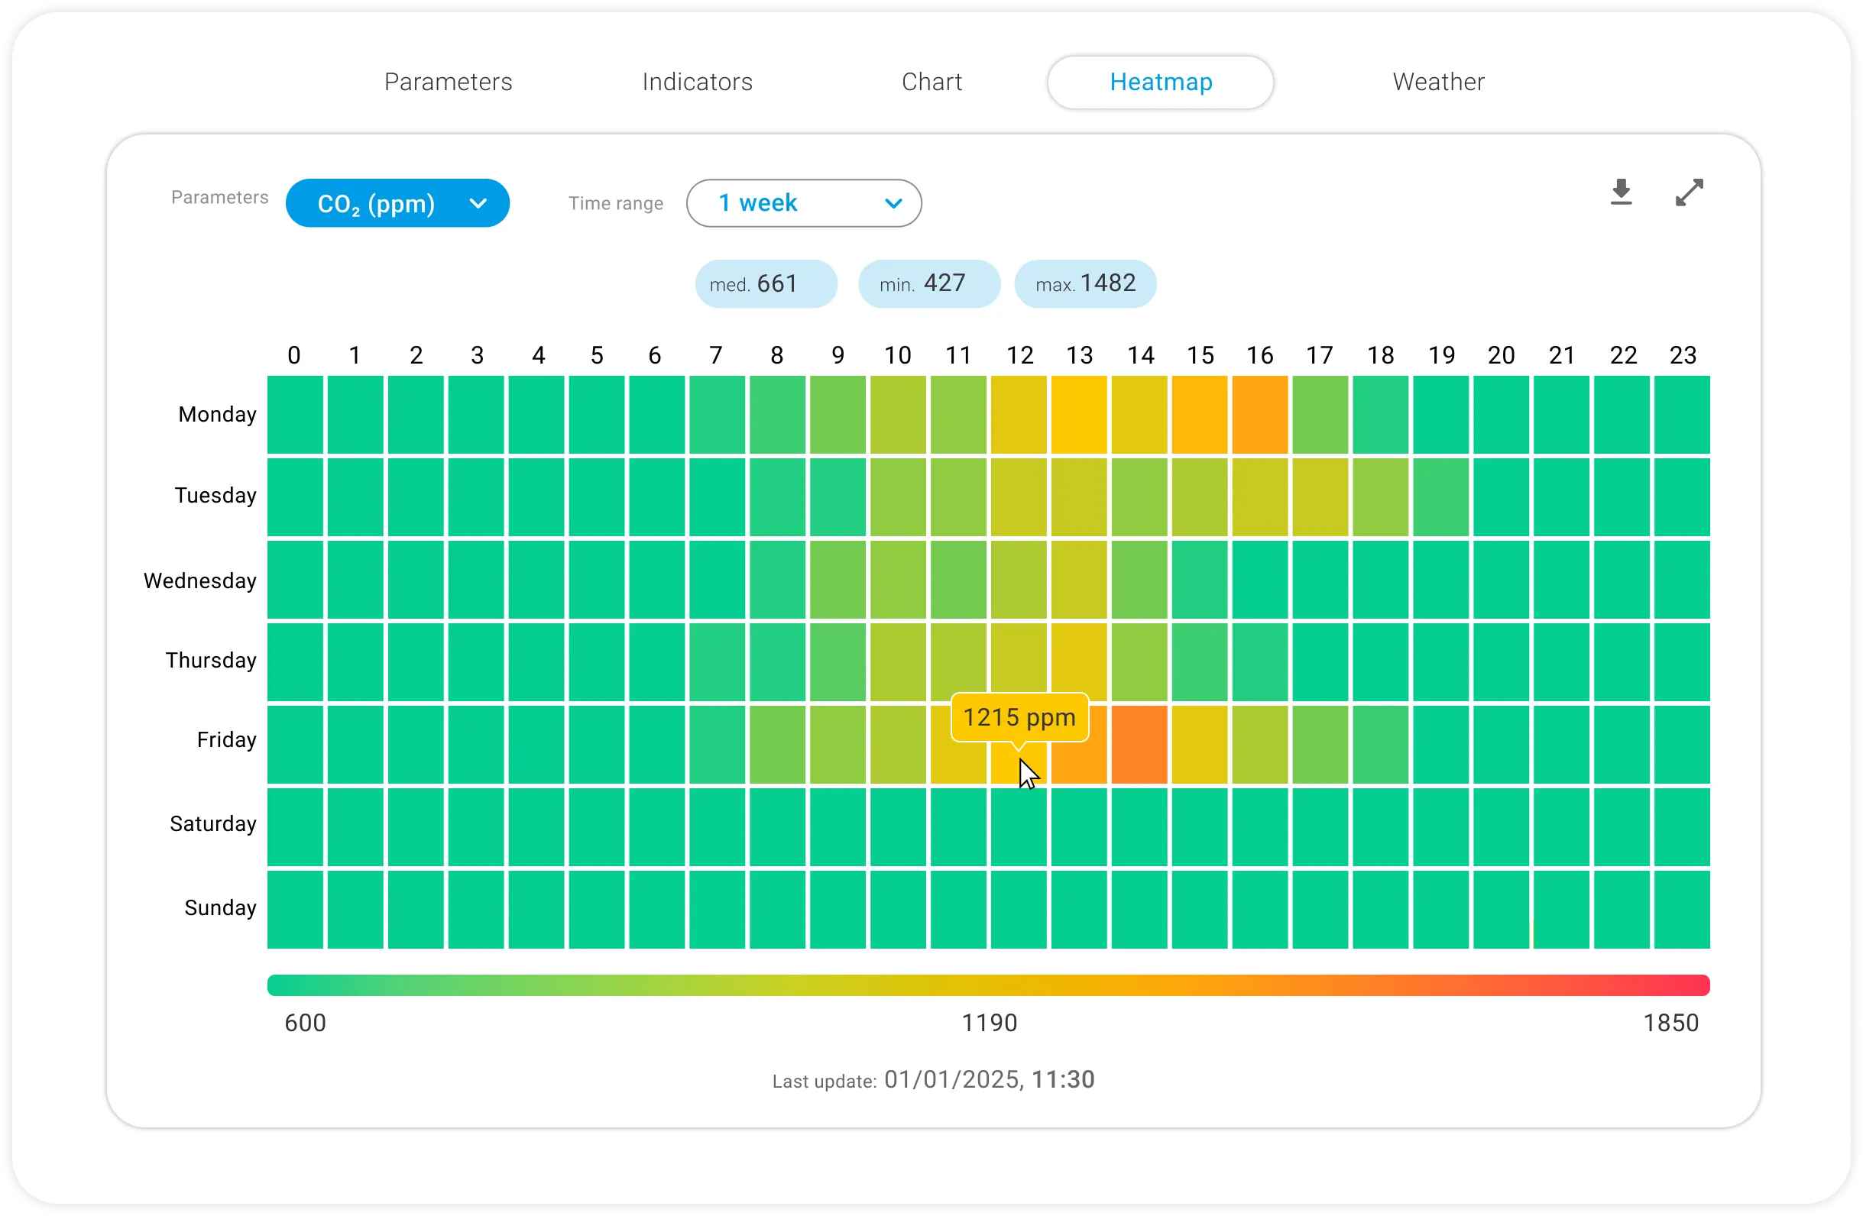Open the Indicators tab
This screenshot has height=1216, width=1863.
[x=697, y=82]
